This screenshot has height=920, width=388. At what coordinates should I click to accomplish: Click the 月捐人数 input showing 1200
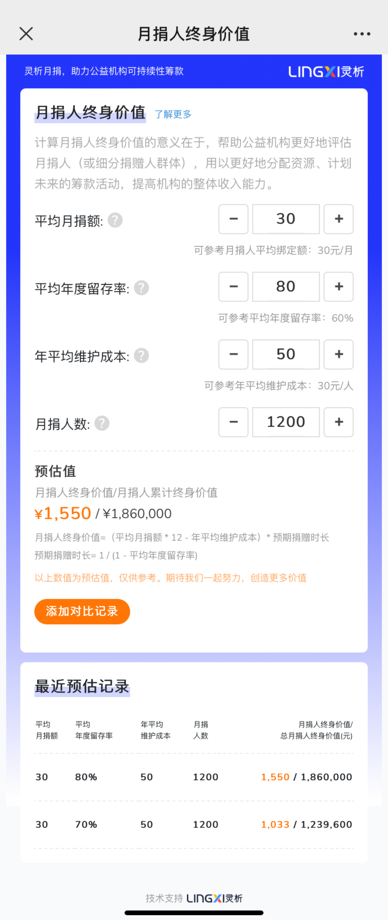(x=286, y=422)
